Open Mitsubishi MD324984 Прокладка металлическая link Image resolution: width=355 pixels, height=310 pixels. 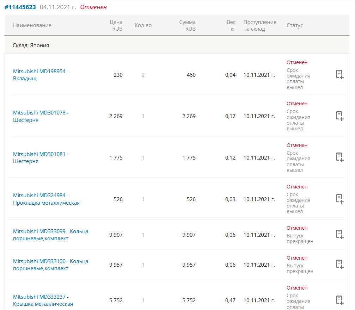point(46,199)
